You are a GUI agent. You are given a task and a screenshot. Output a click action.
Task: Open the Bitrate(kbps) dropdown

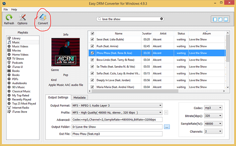[x=213, y=116]
